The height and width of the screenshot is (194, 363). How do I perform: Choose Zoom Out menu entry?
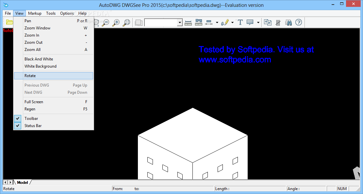[x=54, y=42]
